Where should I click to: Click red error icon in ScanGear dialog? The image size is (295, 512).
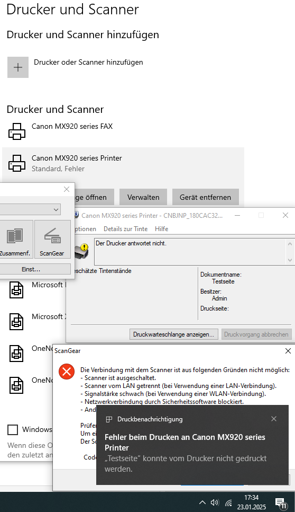click(67, 372)
